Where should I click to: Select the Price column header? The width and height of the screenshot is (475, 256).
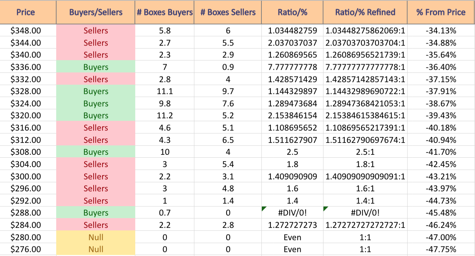28,12
